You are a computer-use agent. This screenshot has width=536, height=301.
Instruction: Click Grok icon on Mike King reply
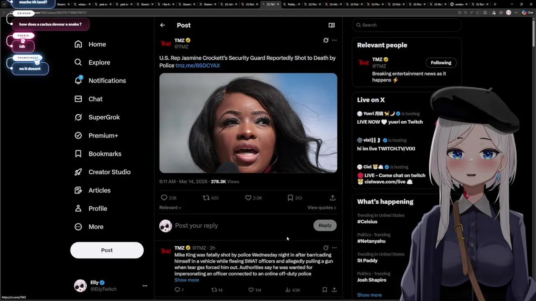click(x=326, y=247)
